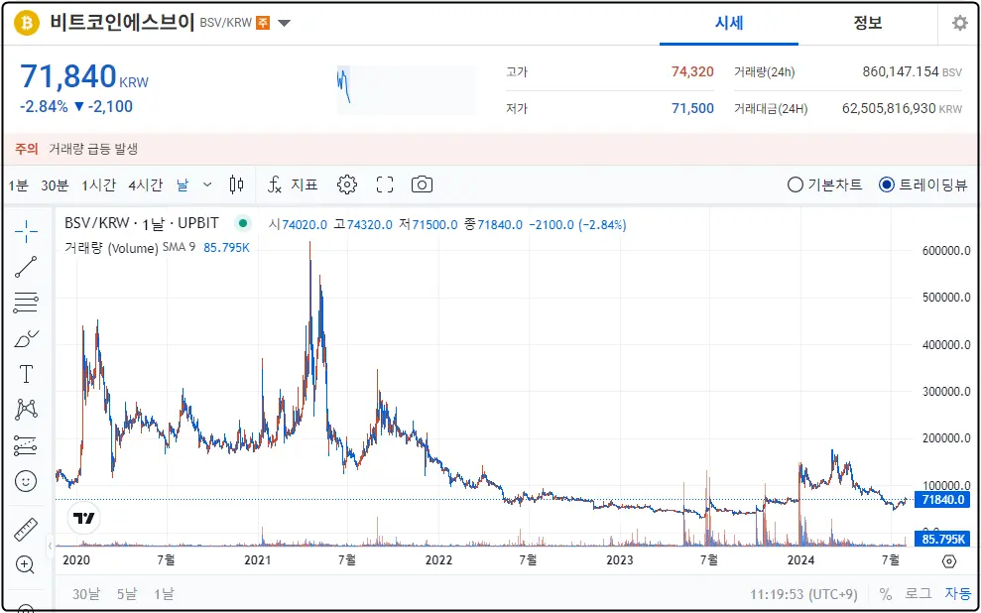Activate the zoom in tool
Image resolution: width=981 pixels, height=613 pixels.
(x=26, y=564)
